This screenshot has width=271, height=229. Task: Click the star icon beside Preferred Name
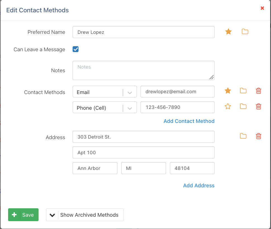228,32
